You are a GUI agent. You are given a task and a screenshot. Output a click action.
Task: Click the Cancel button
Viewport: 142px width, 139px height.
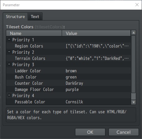[x=123, y=132]
